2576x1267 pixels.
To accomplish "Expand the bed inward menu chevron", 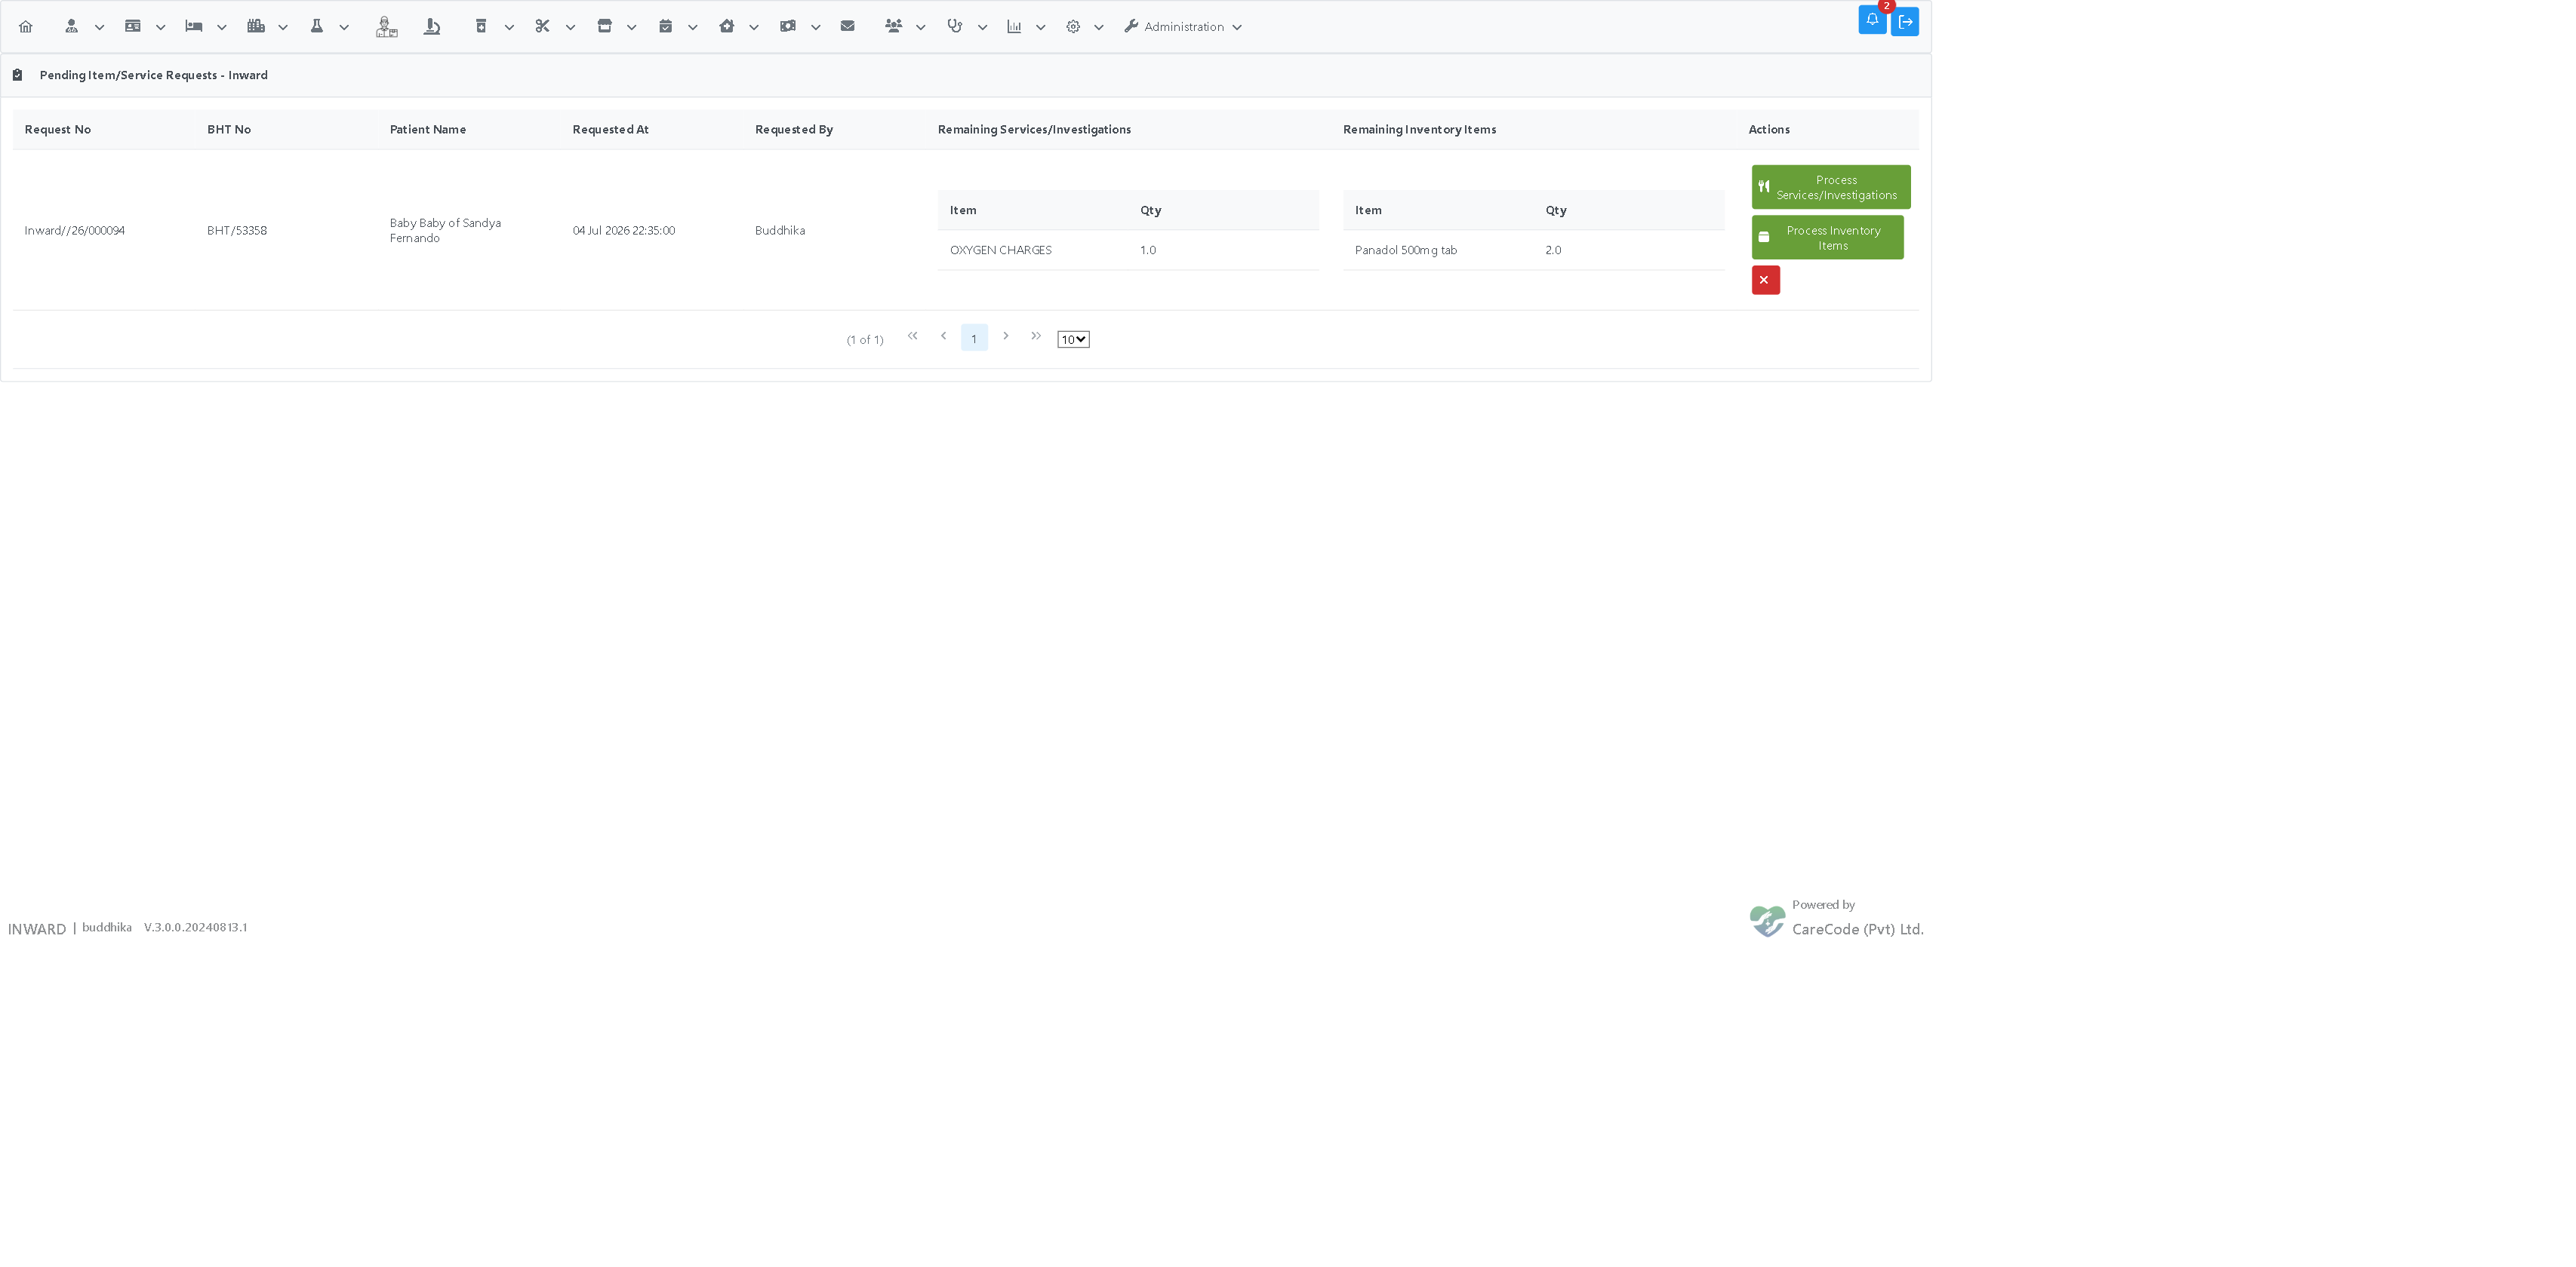I will pyautogui.click(x=222, y=28).
